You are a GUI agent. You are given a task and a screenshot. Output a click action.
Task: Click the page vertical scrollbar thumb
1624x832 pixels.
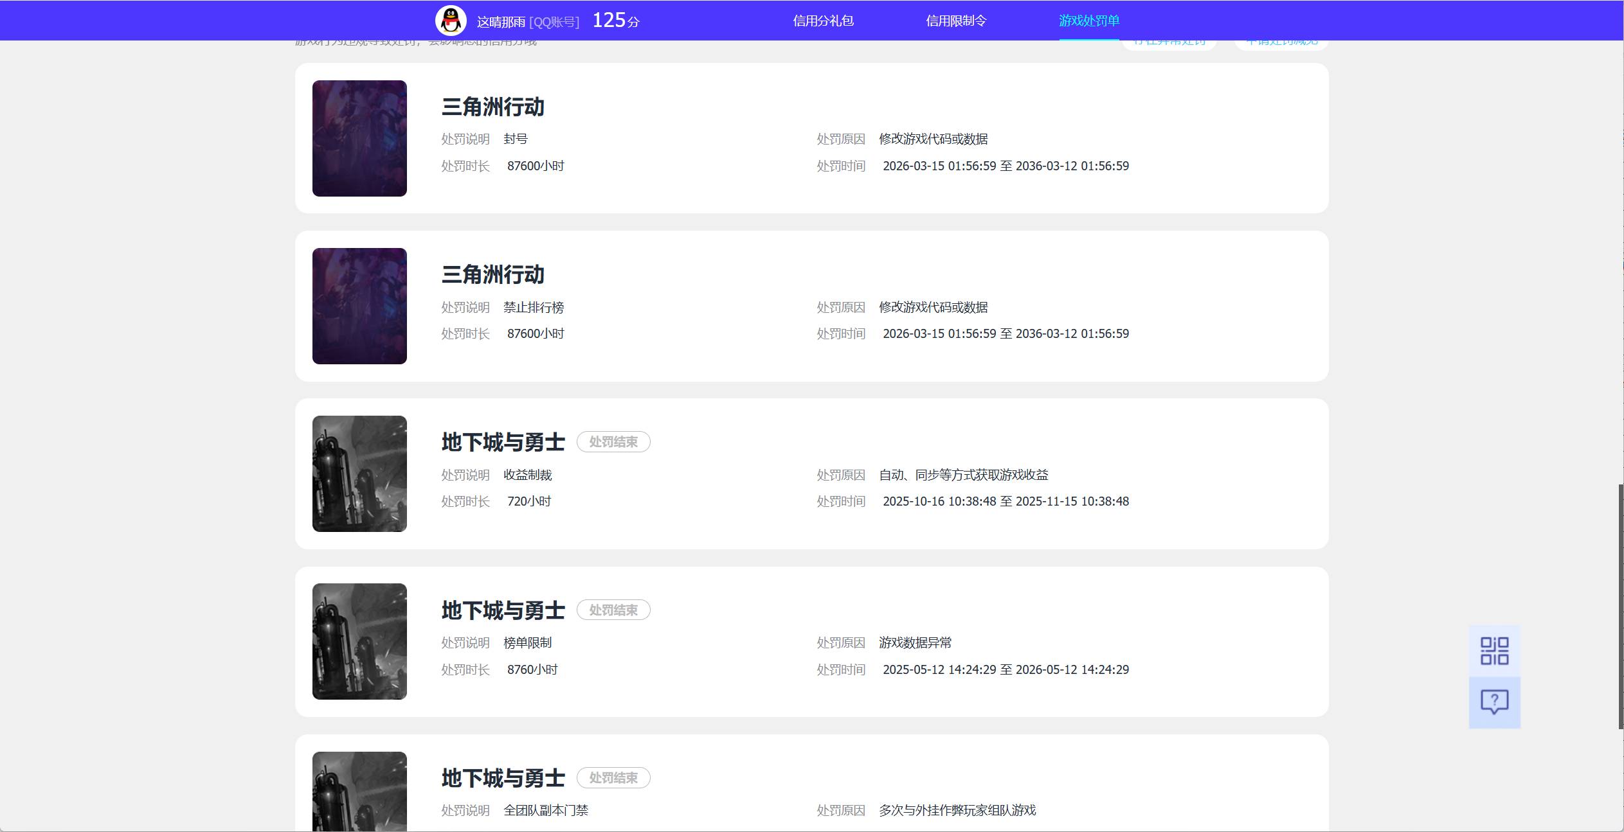coord(1621,606)
